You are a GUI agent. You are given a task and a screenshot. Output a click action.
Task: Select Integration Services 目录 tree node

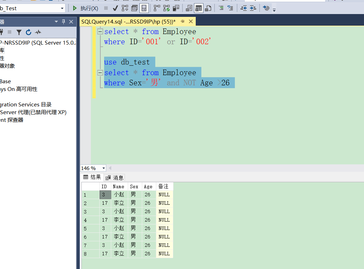(26, 105)
